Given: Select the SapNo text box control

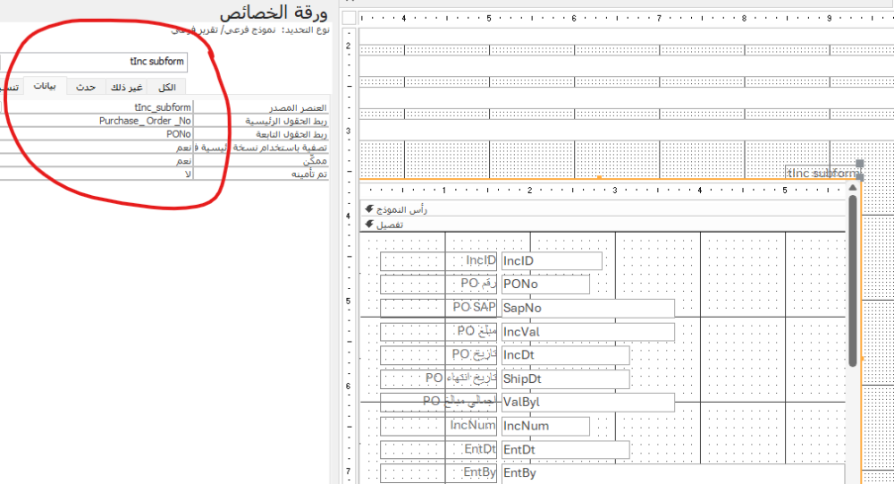Looking at the screenshot, I should [x=587, y=308].
